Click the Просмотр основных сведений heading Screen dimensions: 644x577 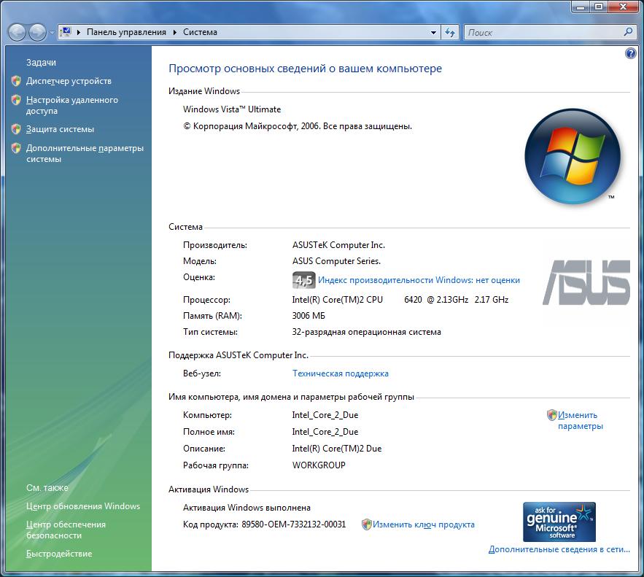click(305, 69)
